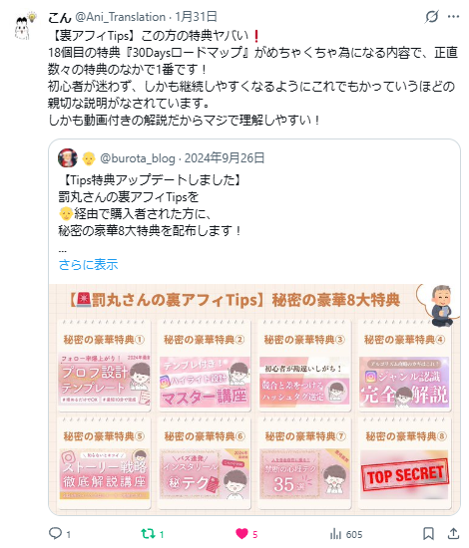Click quoted post author's round avatar

tap(68, 158)
